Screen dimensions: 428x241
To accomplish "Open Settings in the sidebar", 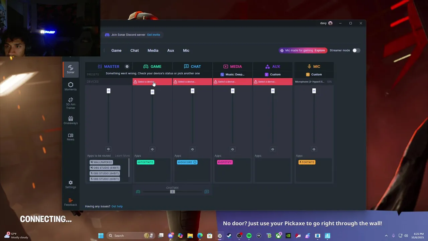I will (x=71, y=184).
